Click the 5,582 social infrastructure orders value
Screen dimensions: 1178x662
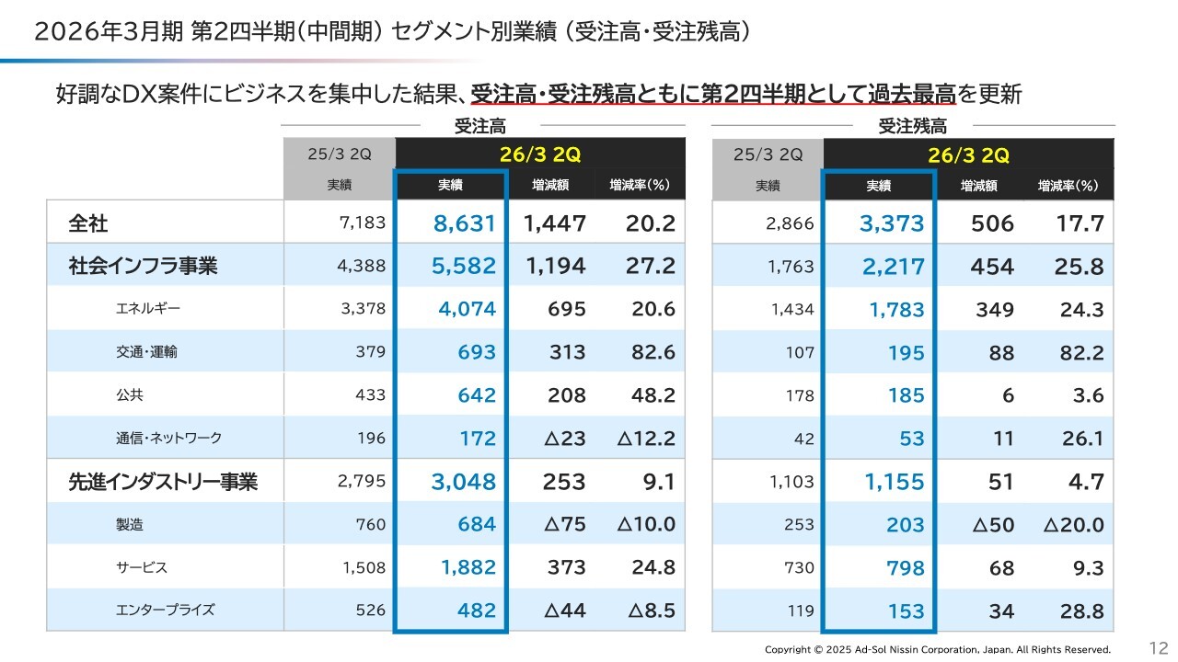click(464, 267)
